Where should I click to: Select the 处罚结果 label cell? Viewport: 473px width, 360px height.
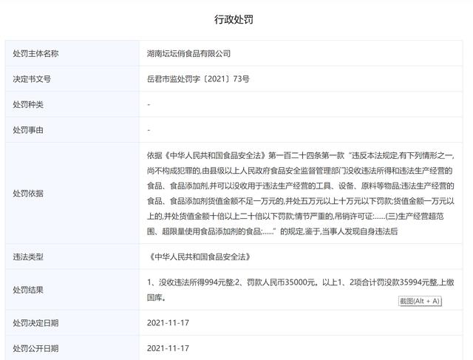(x=72, y=290)
